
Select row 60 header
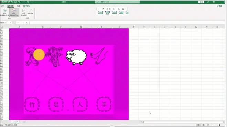tap(2, 55)
